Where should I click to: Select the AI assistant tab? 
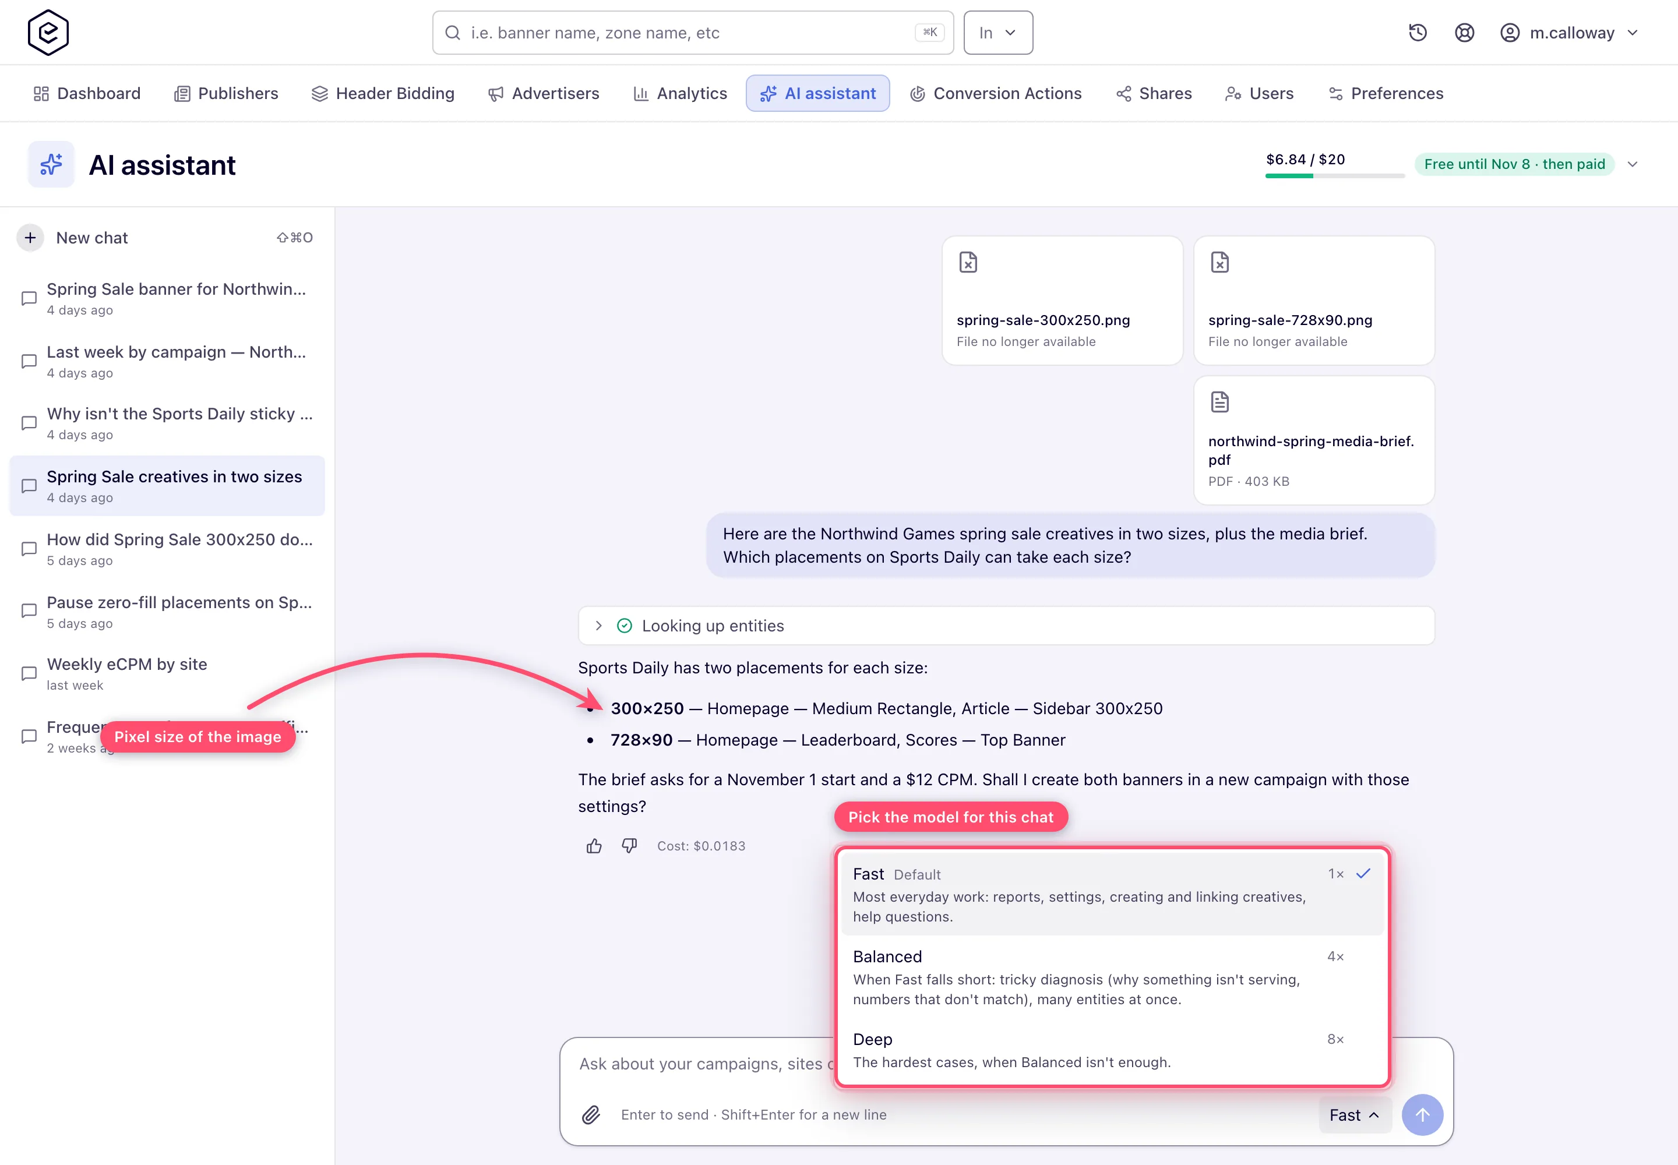pos(818,93)
